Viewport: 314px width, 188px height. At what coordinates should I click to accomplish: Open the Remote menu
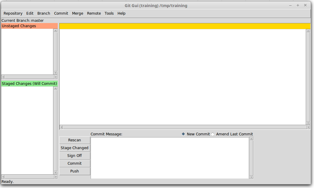[x=94, y=13]
